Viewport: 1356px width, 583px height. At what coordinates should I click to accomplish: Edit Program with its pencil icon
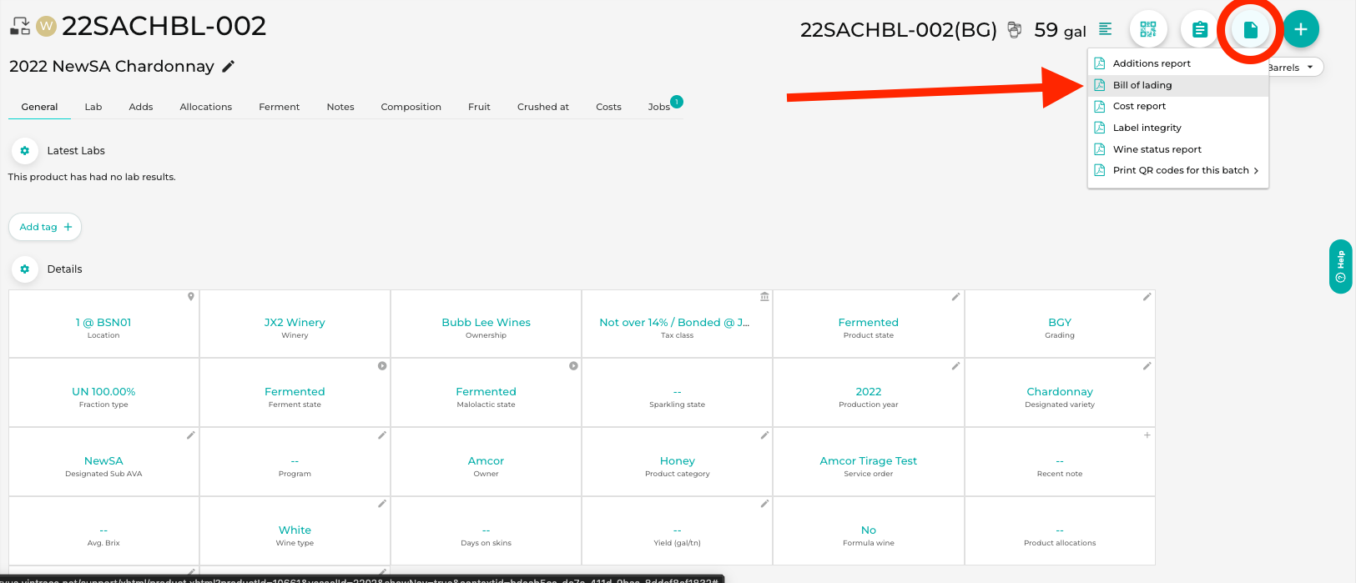click(382, 435)
